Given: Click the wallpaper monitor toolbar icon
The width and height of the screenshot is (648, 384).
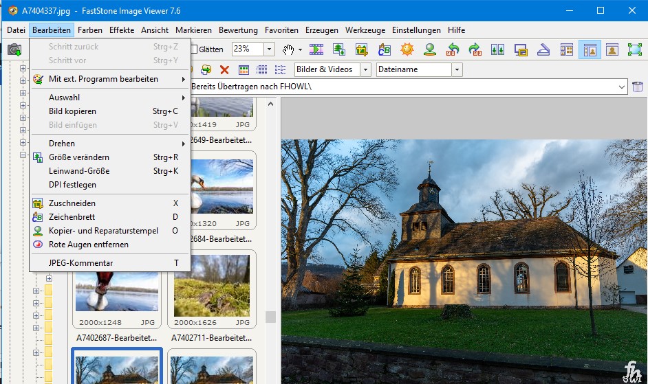Looking at the screenshot, I should (521, 49).
